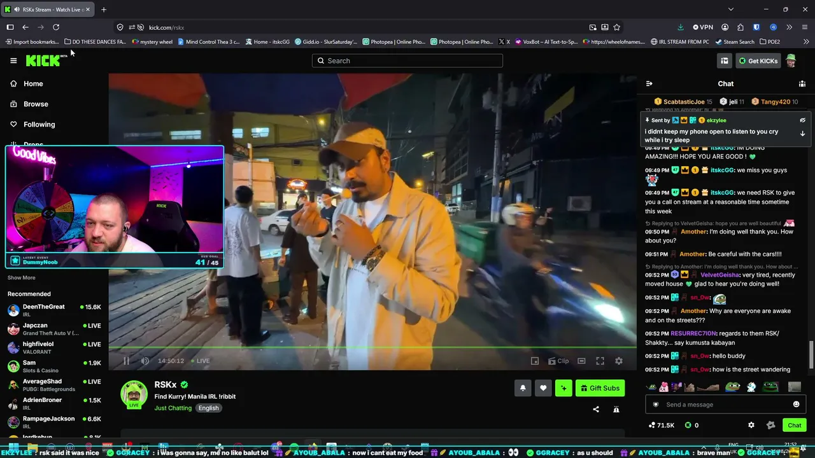This screenshot has width=815, height=458.
Task: Click the green sparkle subscribe button
Action: coord(563,388)
